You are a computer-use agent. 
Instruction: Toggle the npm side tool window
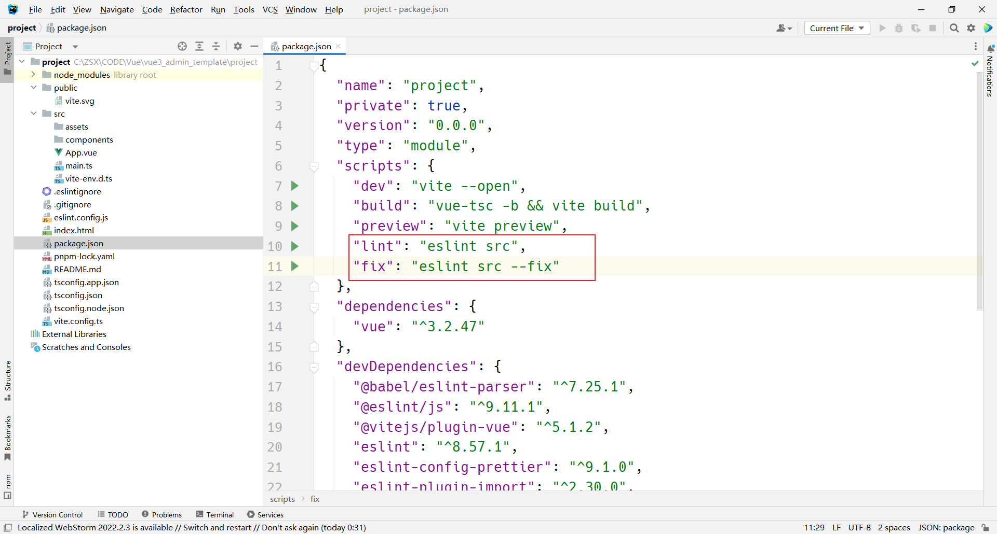[7, 486]
